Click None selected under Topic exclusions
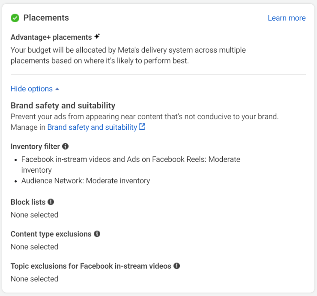The width and height of the screenshot is (317, 296). pos(34,279)
